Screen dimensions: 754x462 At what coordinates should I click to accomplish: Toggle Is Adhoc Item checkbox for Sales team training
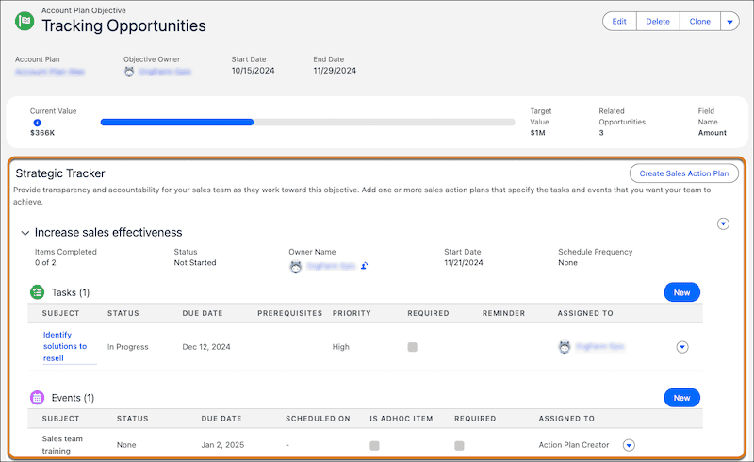374,445
